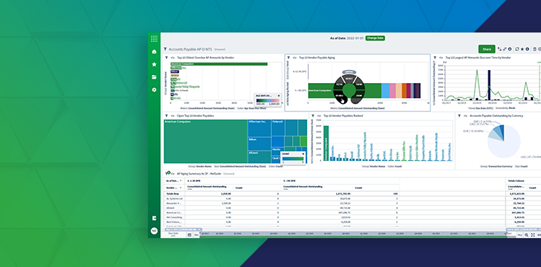Filter the Open Top 20 Vendor Payables treemap
Viewport: 541px width, 267px height.
pyautogui.click(x=167, y=116)
